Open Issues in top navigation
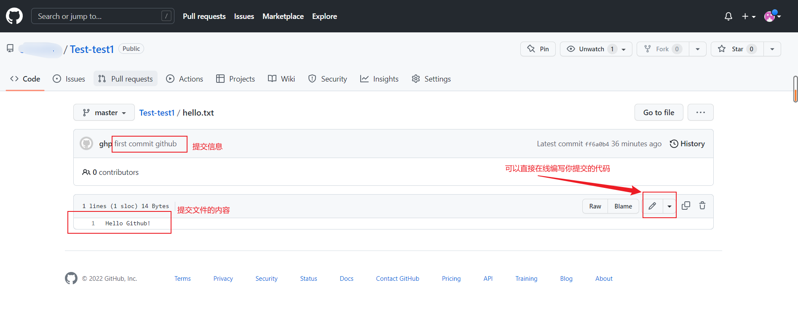The width and height of the screenshot is (798, 335). click(244, 16)
